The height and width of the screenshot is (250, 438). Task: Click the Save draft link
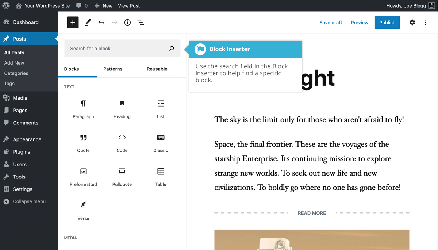tap(331, 23)
